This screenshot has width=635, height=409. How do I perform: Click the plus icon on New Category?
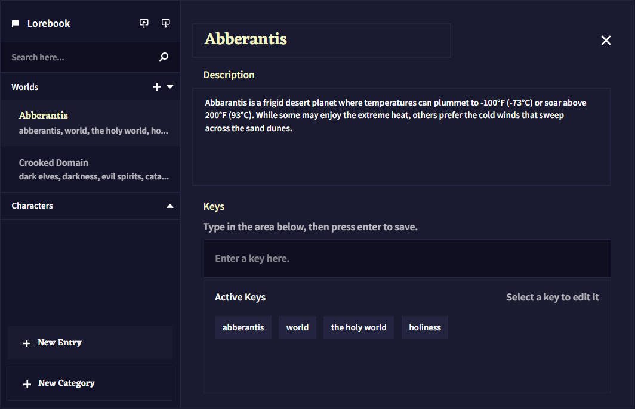pyautogui.click(x=26, y=383)
